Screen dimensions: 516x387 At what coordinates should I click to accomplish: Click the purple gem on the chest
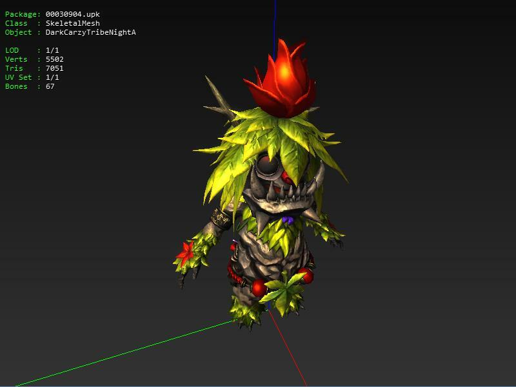pos(288,220)
